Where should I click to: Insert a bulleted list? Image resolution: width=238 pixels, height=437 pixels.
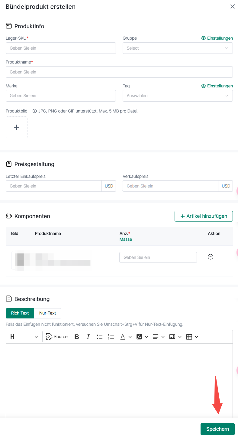100,337
